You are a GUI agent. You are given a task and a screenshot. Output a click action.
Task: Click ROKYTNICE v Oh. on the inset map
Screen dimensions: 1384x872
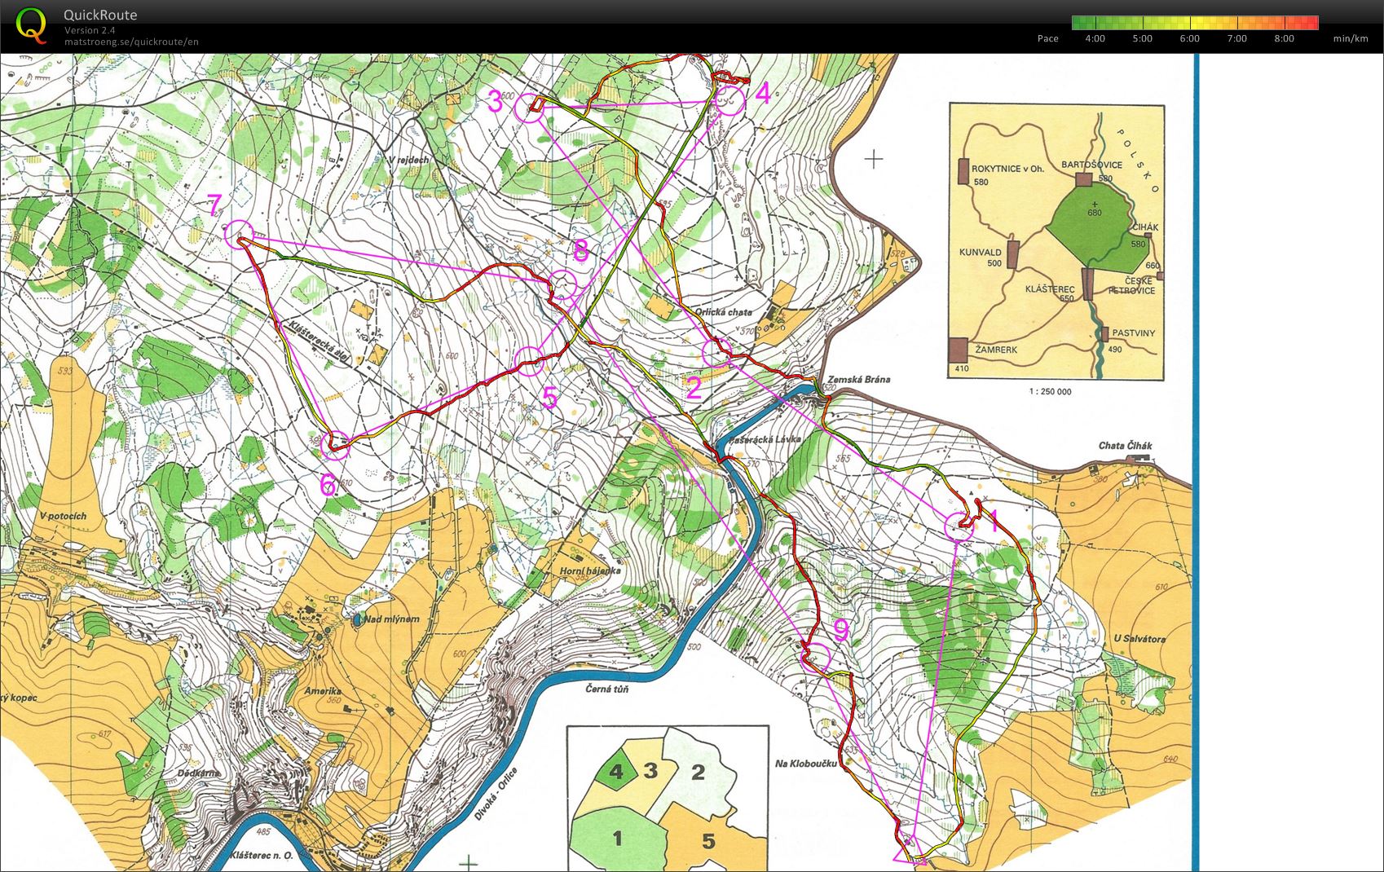pos(1007,169)
